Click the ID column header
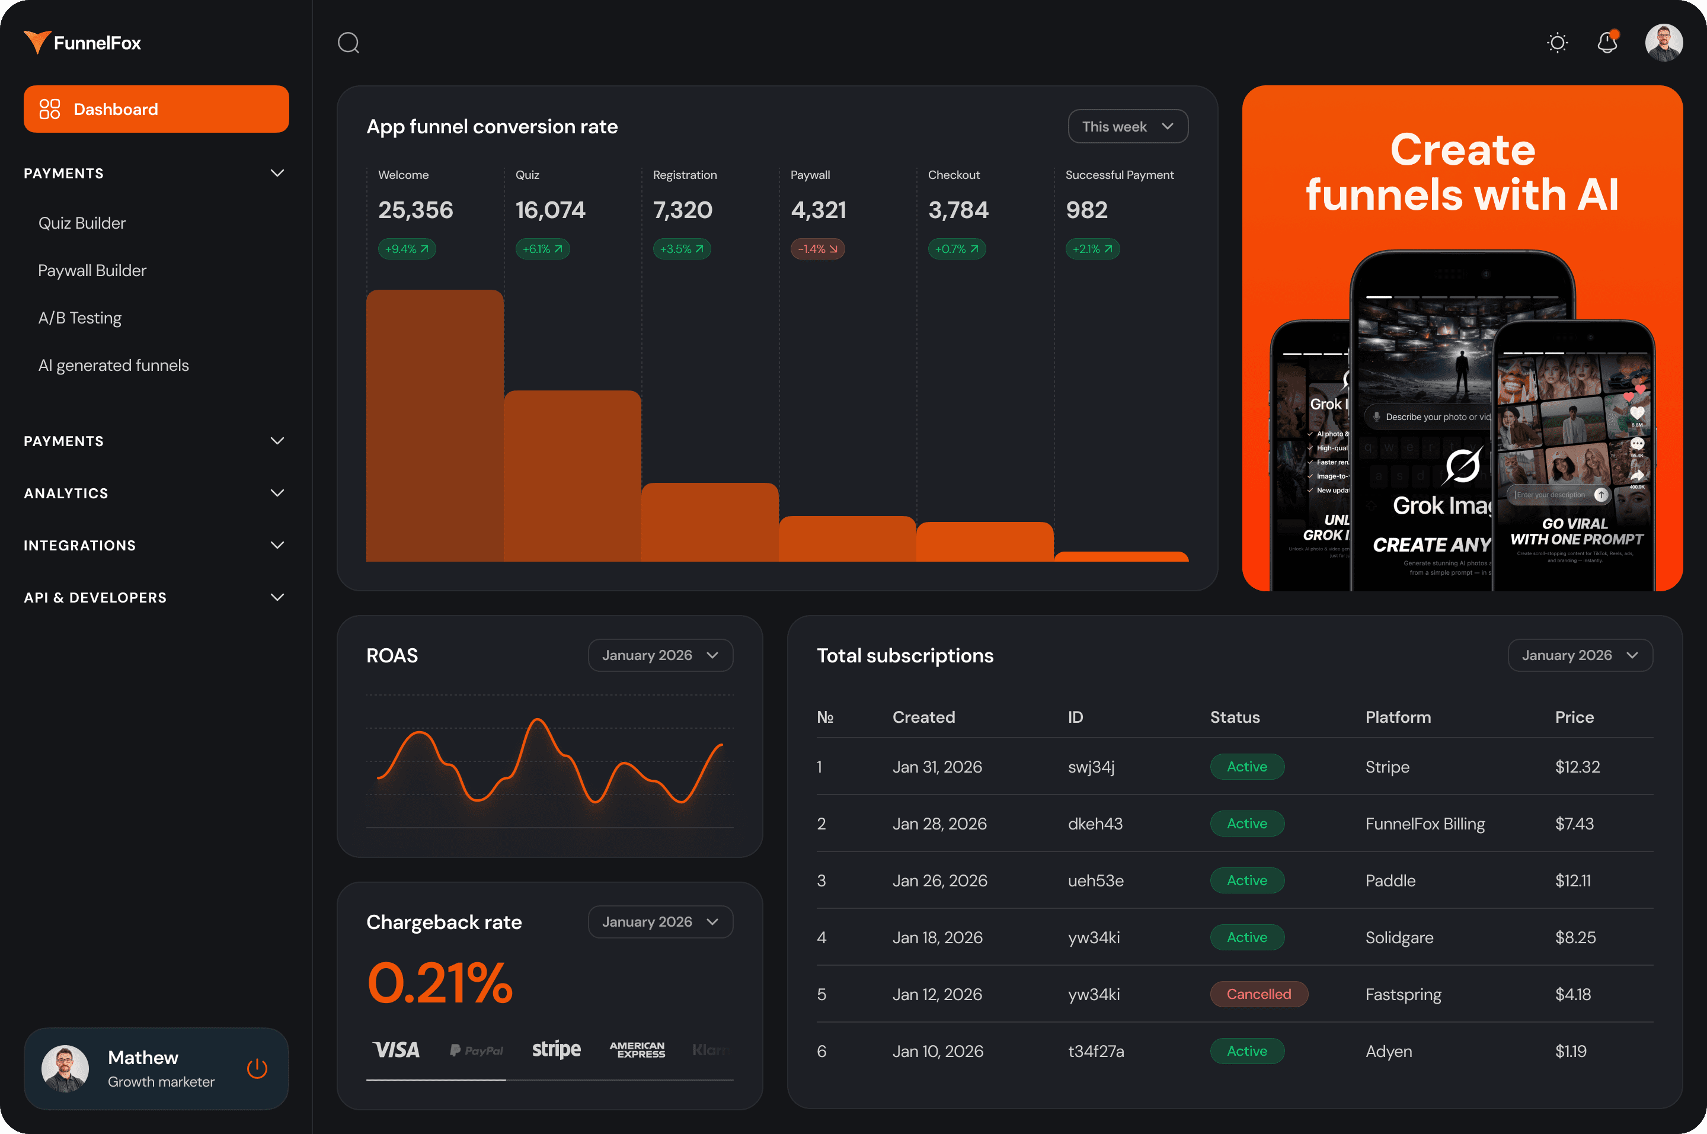 1076,717
